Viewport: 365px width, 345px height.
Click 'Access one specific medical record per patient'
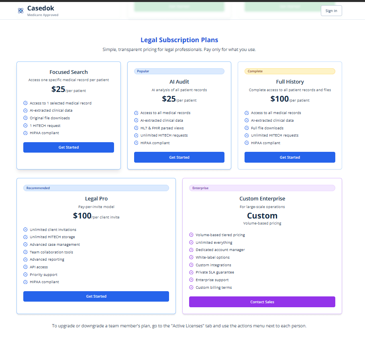click(69, 80)
